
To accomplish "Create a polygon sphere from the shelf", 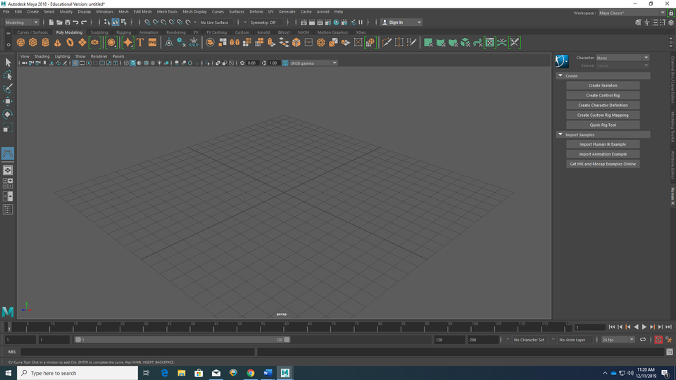I will pos(20,42).
